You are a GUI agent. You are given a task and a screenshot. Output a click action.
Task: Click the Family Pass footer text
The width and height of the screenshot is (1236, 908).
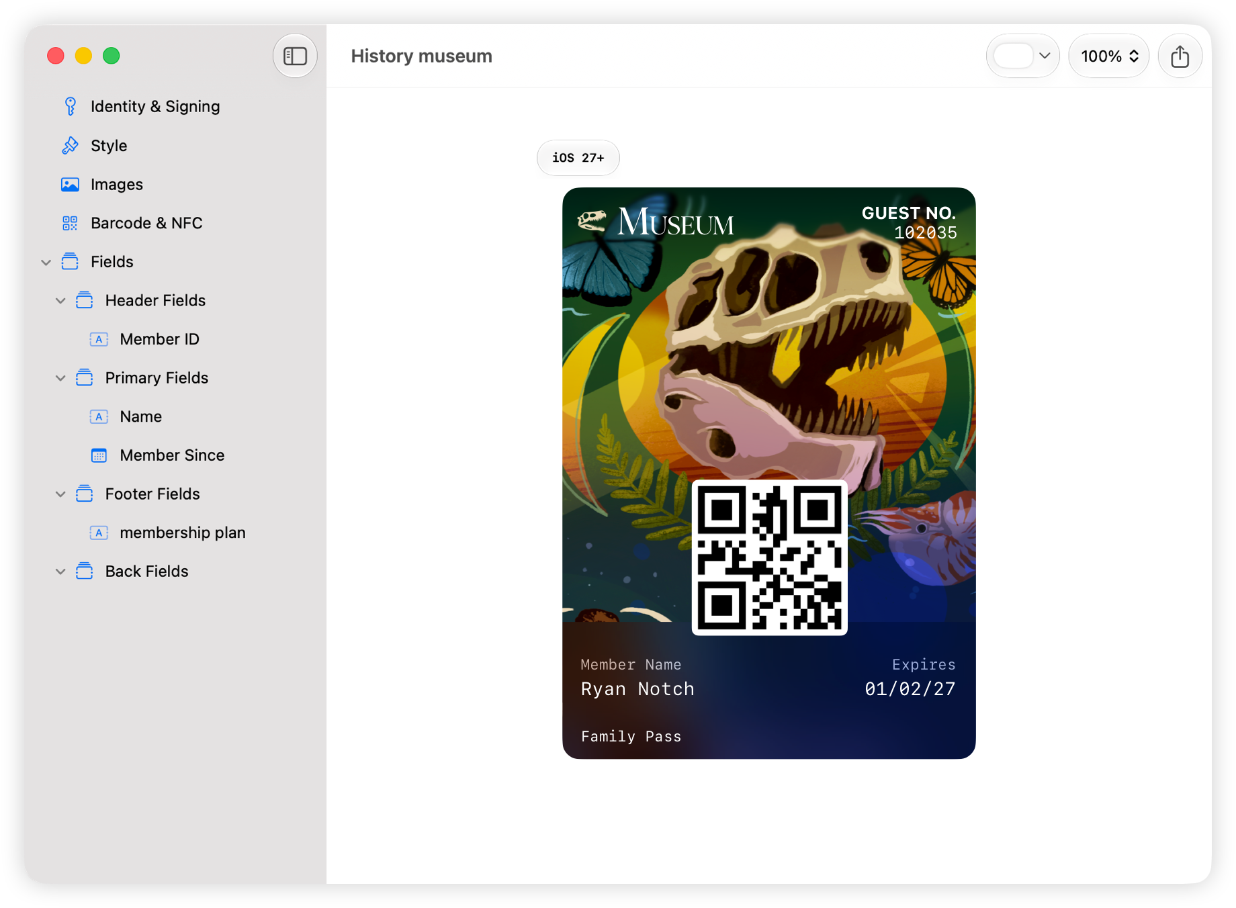tap(631, 737)
